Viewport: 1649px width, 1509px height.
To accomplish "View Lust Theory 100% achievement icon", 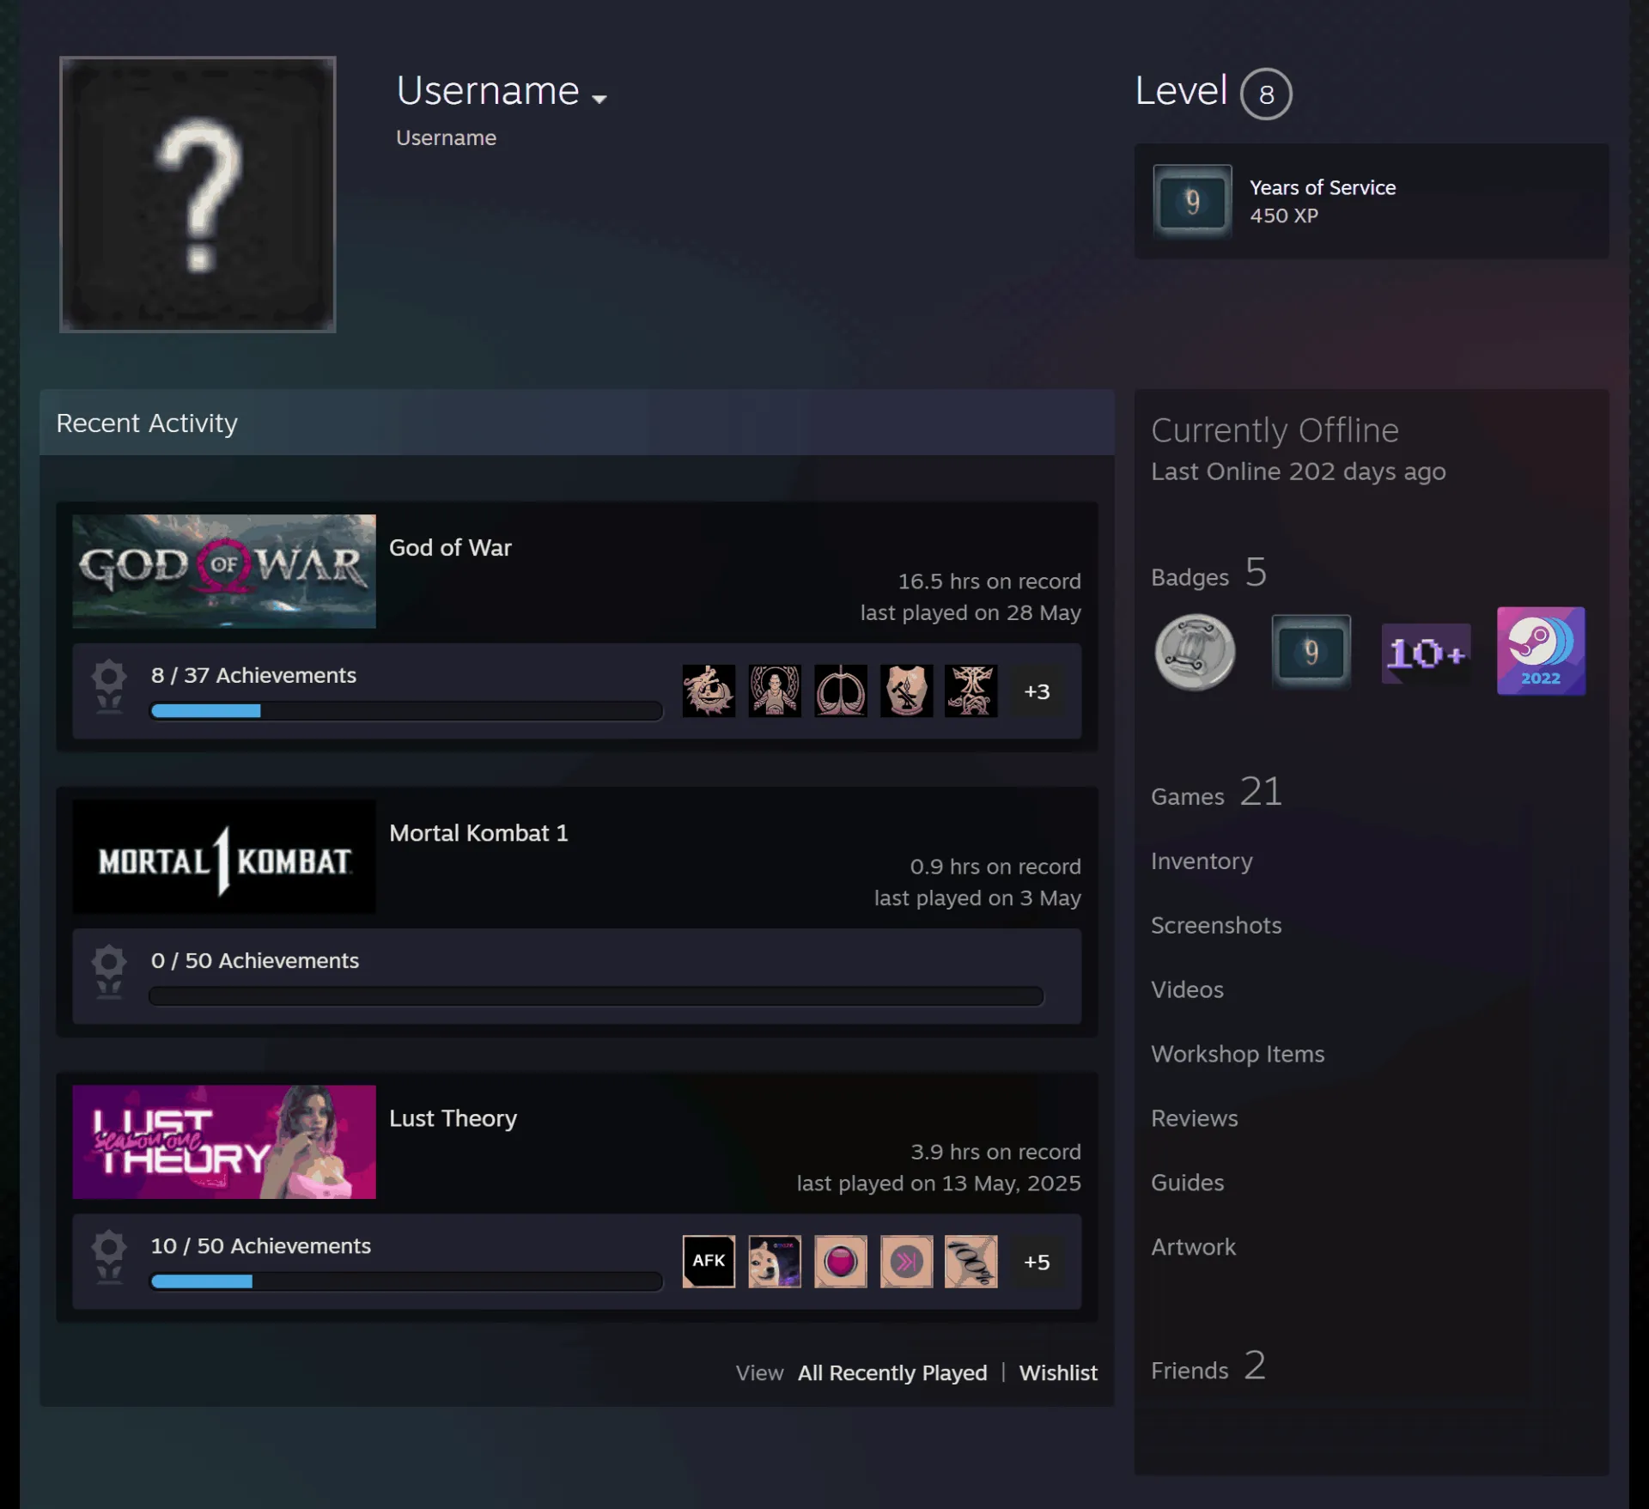I will [971, 1261].
